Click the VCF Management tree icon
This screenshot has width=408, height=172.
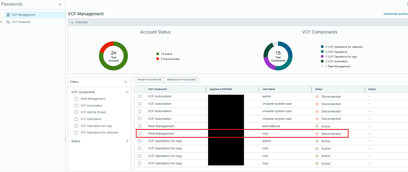coord(8,15)
